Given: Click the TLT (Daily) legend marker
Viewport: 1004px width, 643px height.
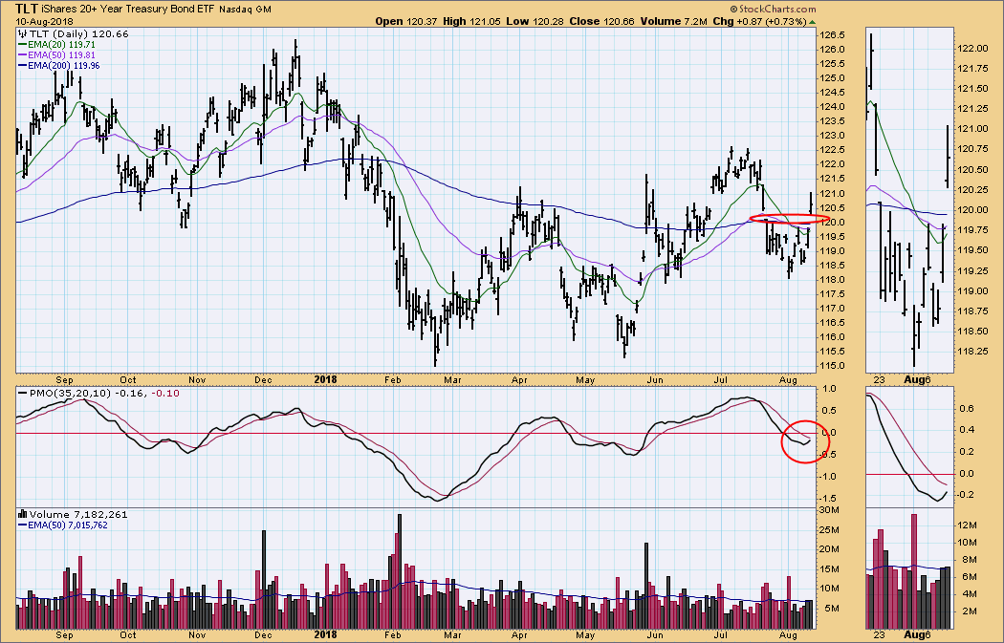Looking at the screenshot, I should pyautogui.click(x=22, y=32).
